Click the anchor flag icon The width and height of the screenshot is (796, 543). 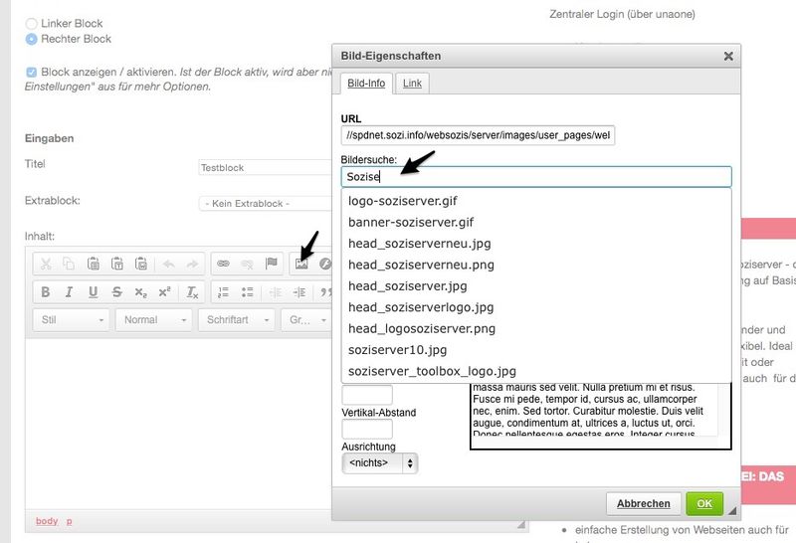coord(271,264)
